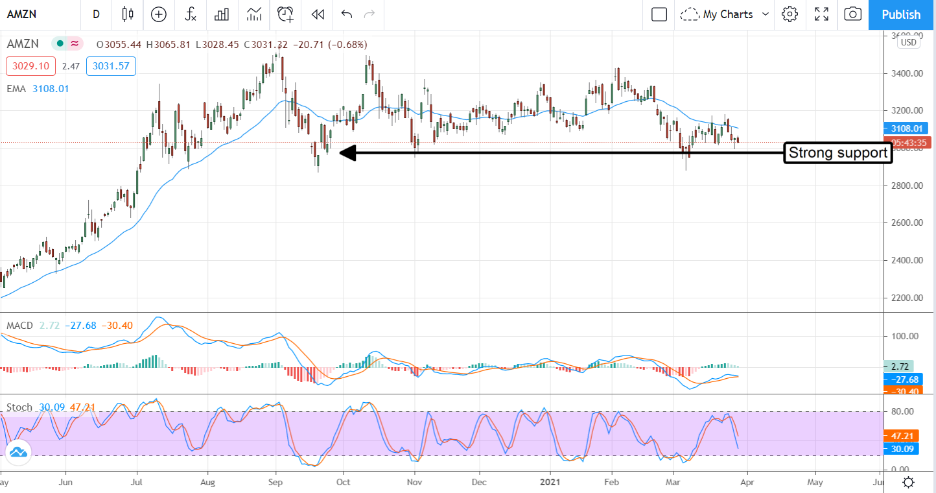Click the red sell price 3029.10

(x=30, y=66)
